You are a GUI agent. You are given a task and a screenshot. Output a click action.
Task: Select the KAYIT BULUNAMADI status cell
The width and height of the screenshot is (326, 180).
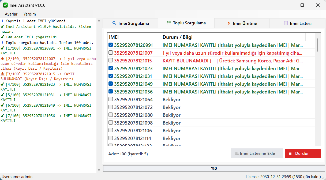pos(233,61)
